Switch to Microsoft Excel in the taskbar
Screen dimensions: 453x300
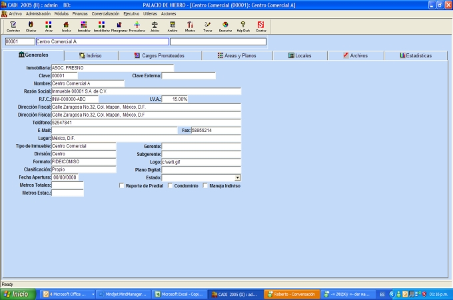tap(177, 293)
